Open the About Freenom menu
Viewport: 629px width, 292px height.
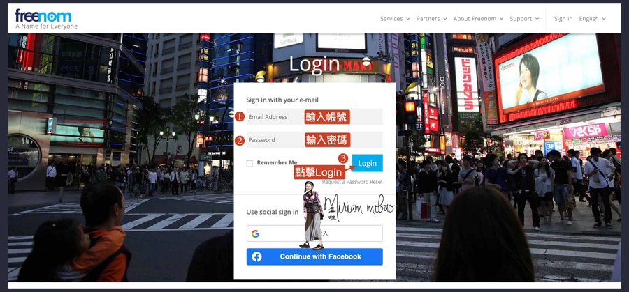tap(478, 19)
